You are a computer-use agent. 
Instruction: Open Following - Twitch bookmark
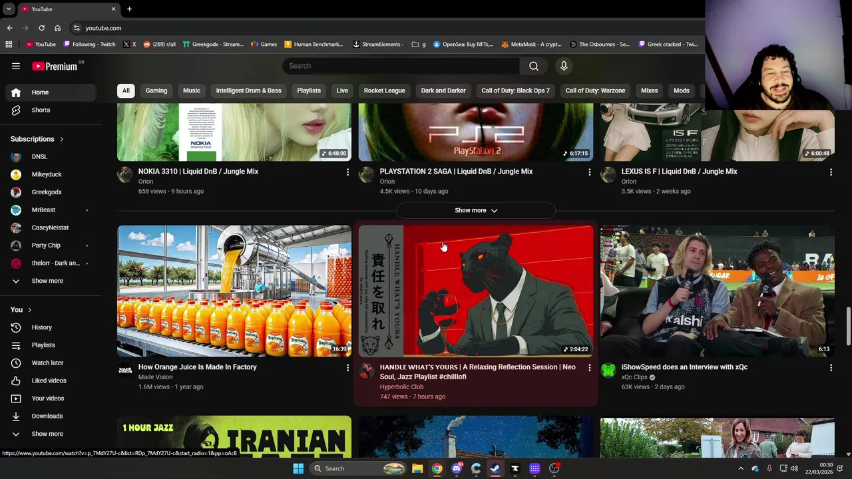(89, 45)
